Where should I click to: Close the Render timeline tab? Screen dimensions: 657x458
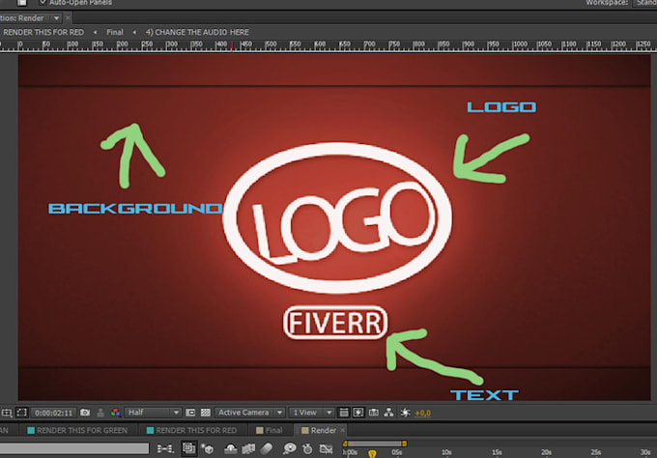tap(342, 430)
